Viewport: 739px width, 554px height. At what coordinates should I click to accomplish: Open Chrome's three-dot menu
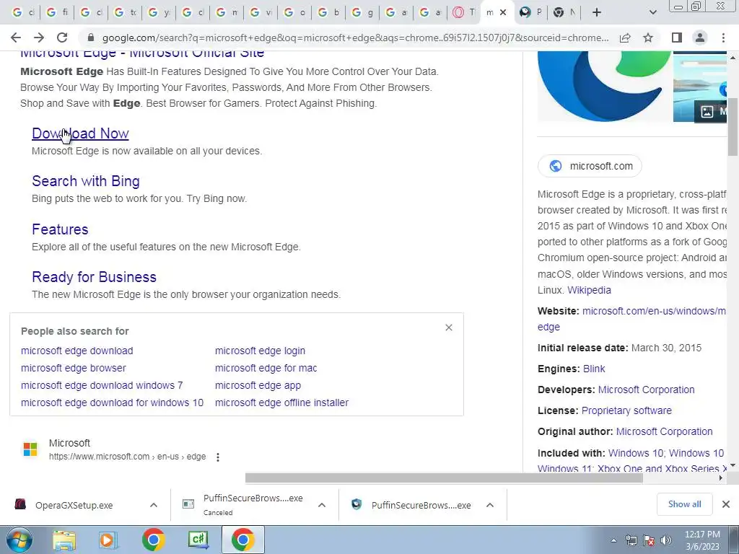click(723, 38)
